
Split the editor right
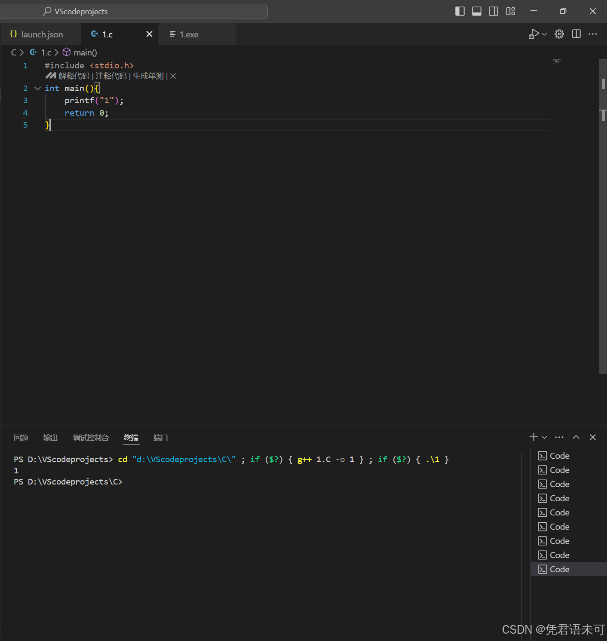coord(576,34)
